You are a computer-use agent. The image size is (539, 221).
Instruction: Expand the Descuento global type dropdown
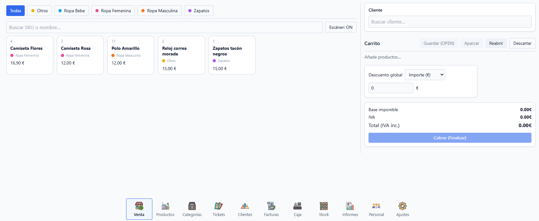(425, 75)
